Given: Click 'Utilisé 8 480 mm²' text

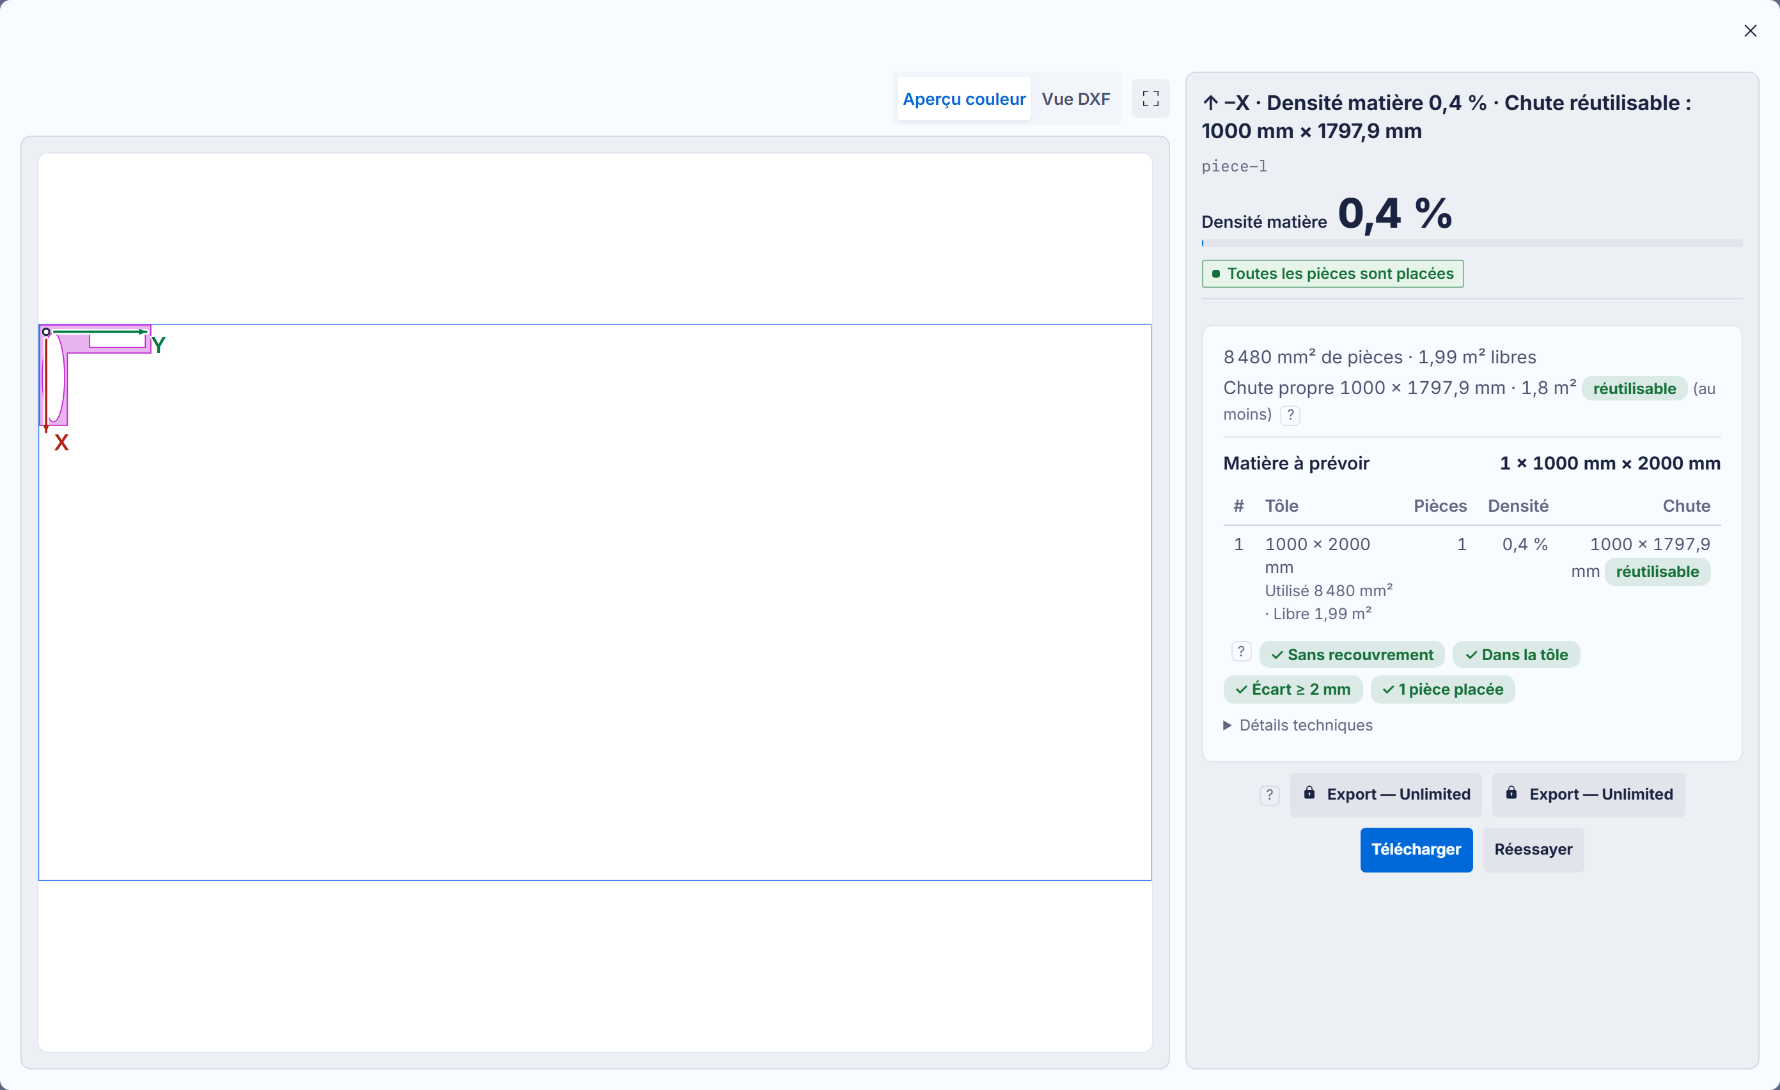Looking at the screenshot, I should click(x=1329, y=590).
